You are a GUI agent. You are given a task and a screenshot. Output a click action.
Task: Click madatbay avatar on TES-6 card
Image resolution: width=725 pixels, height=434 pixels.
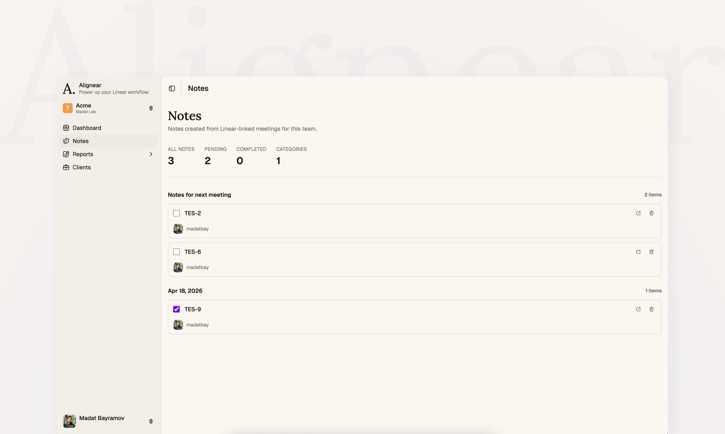(x=178, y=267)
